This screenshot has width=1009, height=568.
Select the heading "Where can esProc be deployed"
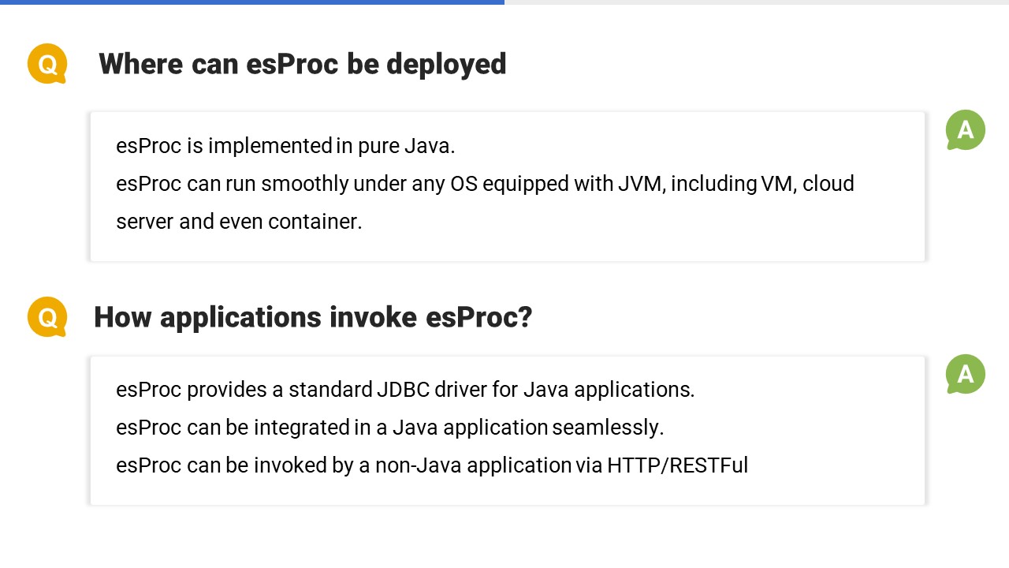click(302, 64)
